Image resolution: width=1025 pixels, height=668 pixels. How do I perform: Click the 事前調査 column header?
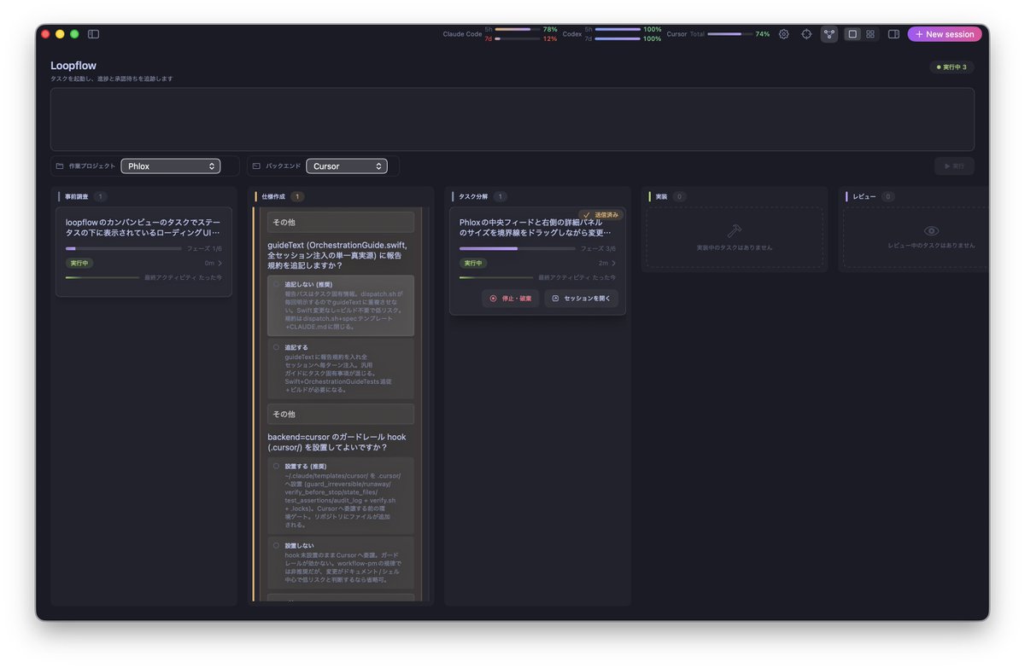pos(76,196)
